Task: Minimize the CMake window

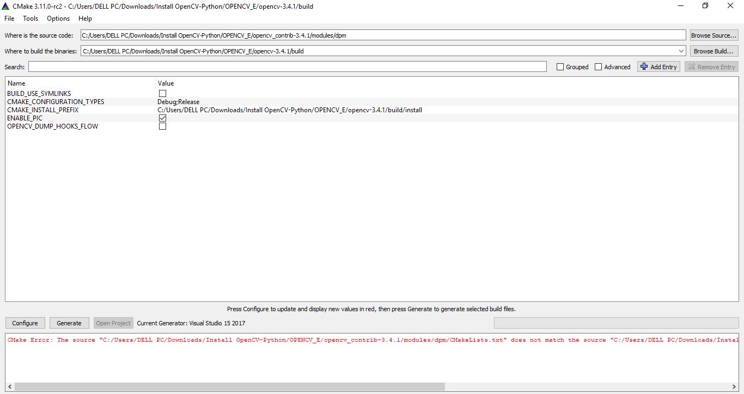Action: click(681, 6)
